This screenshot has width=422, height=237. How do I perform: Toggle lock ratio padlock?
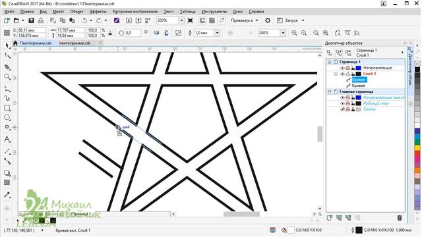coord(110,33)
